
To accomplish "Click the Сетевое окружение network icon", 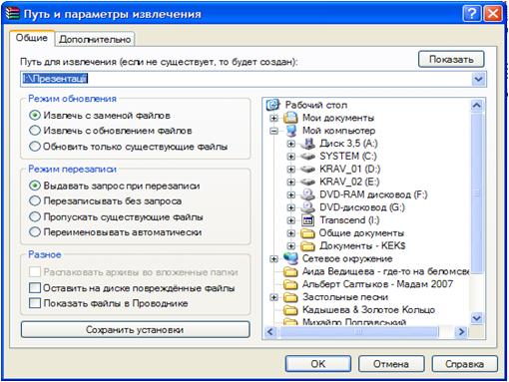I will (x=290, y=258).
